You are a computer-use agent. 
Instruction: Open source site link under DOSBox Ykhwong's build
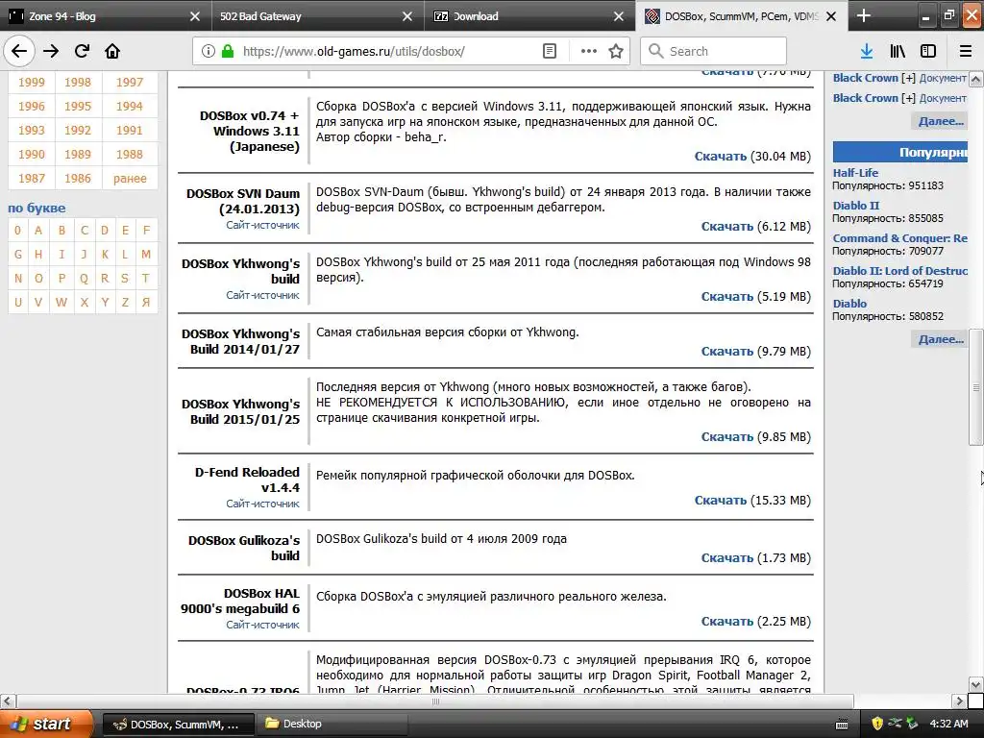click(262, 295)
